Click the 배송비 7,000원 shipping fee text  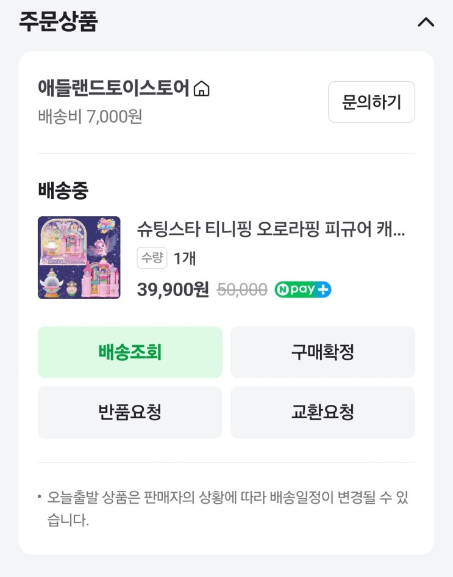tap(90, 116)
